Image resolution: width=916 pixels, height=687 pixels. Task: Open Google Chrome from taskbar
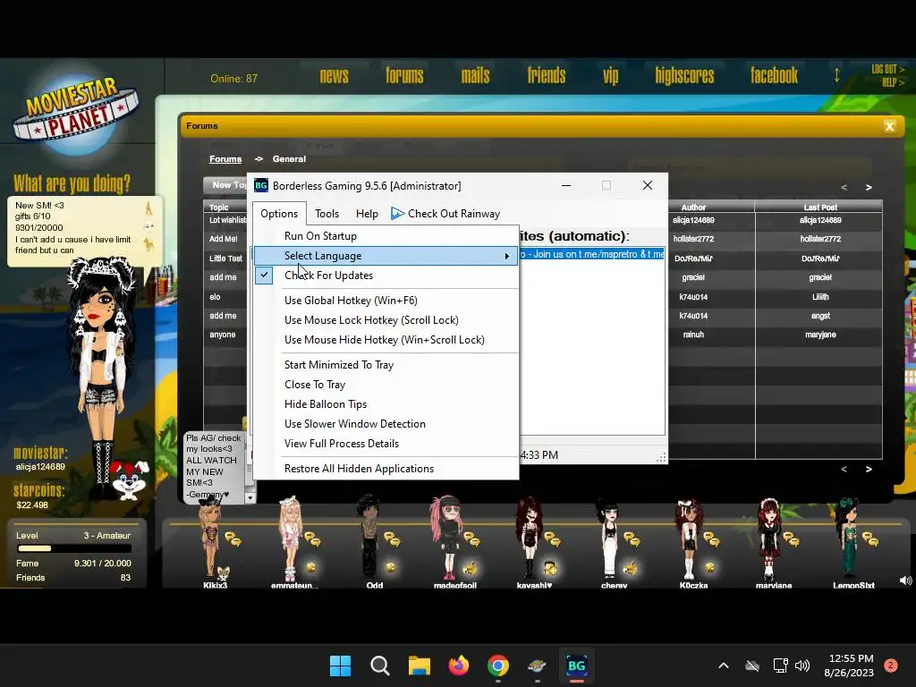point(497,666)
